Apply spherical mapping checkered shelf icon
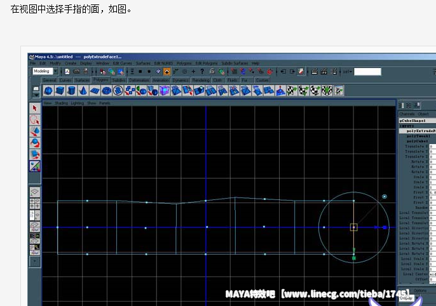The image size is (436, 306). [x=315, y=91]
